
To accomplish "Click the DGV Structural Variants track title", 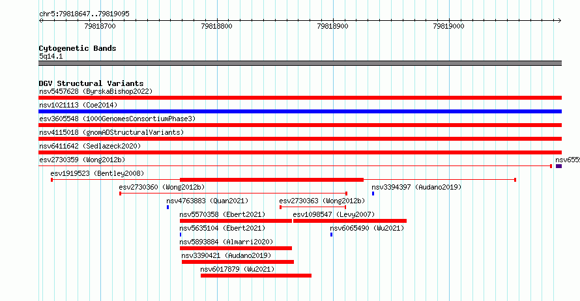I will 91,83.
